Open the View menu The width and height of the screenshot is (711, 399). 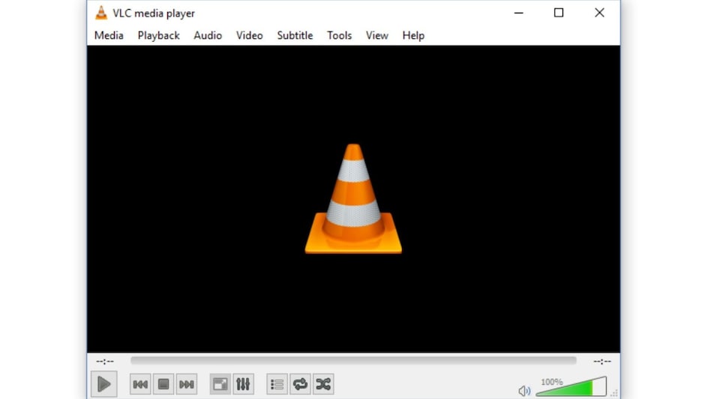point(377,35)
